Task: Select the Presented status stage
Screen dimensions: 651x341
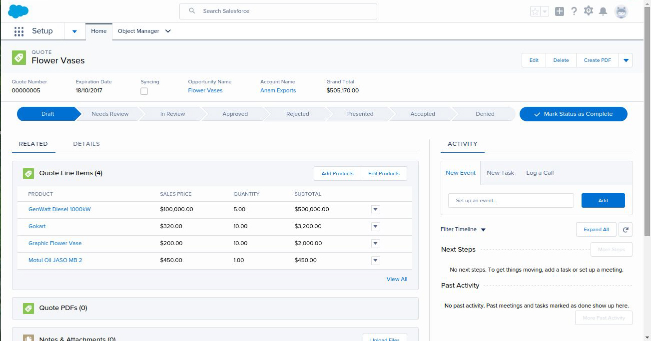Action: [x=360, y=114]
